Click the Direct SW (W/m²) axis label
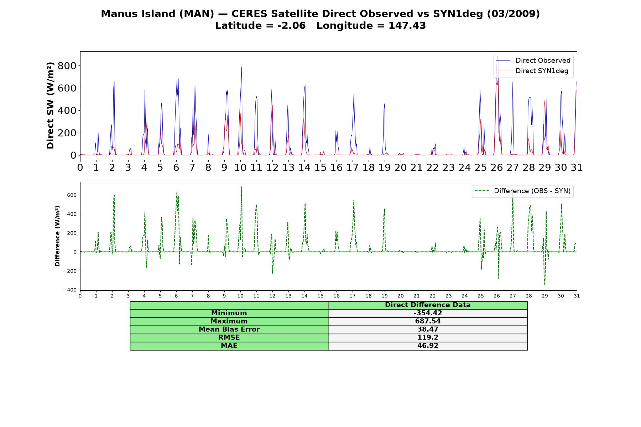Viewport: 641px width, 427px height. point(50,105)
